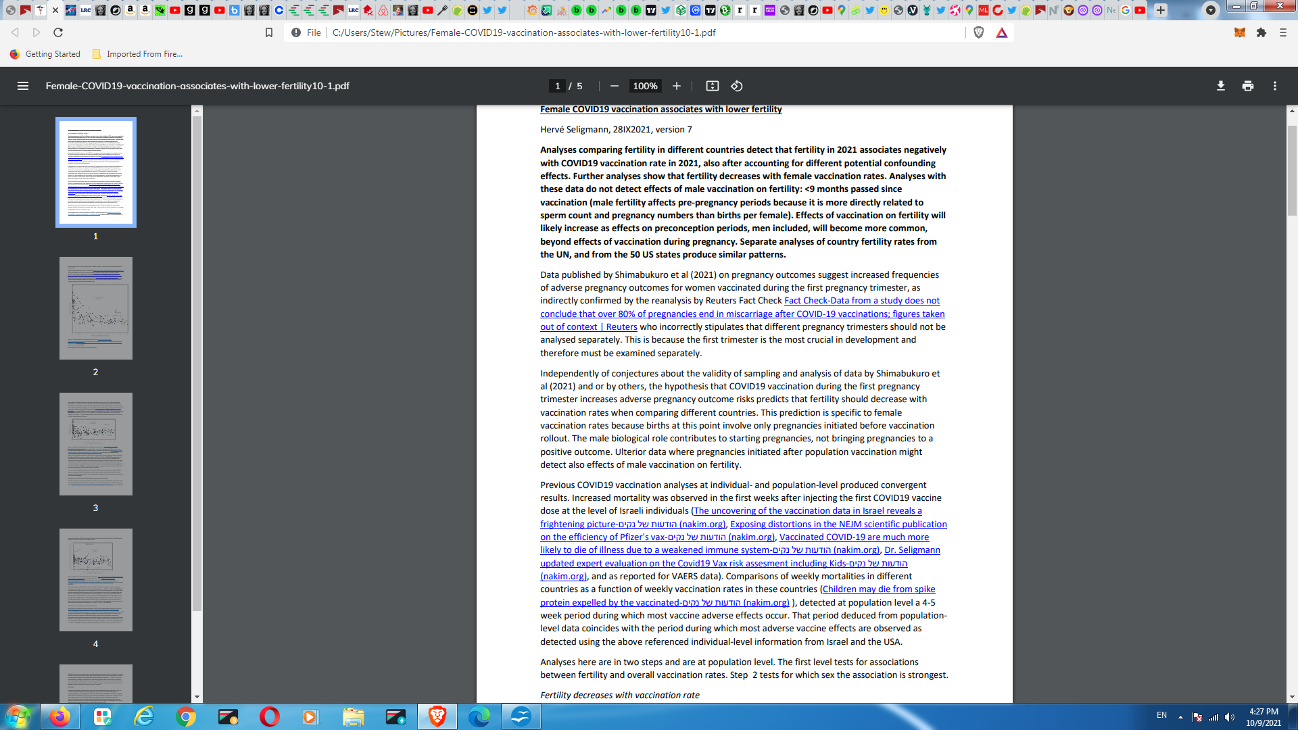The image size is (1298, 730).
Task: Open the Action Center flag icon
Action: coord(1197,717)
